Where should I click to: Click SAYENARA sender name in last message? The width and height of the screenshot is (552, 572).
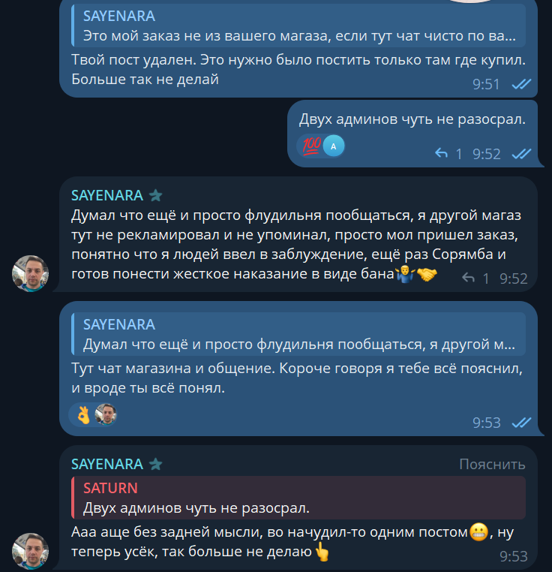click(x=107, y=464)
